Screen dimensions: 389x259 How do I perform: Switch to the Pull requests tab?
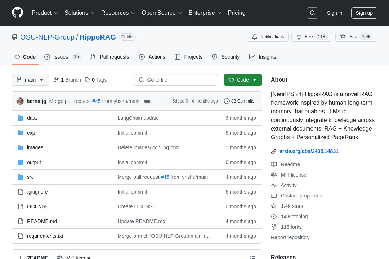[109, 57]
